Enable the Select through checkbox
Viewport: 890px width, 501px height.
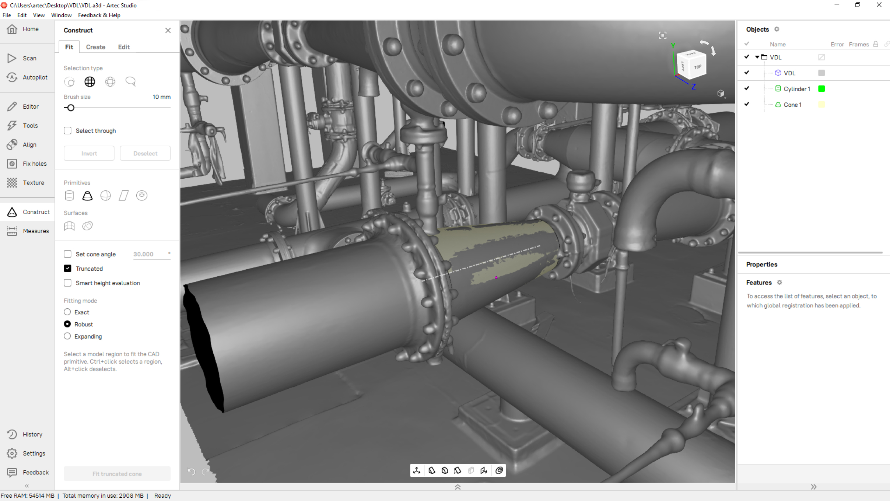tap(68, 130)
